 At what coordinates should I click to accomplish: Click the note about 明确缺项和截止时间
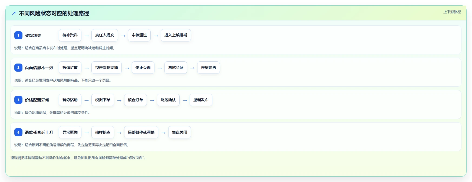click(65, 48)
